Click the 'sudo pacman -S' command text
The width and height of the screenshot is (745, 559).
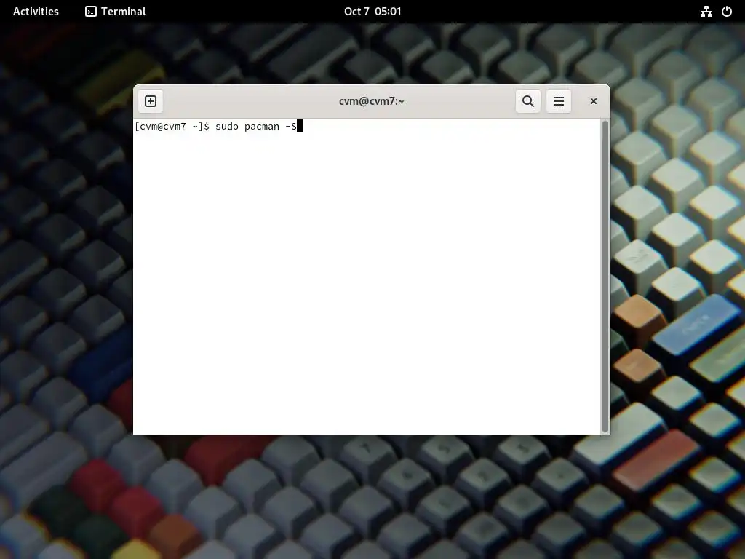pos(256,127)
